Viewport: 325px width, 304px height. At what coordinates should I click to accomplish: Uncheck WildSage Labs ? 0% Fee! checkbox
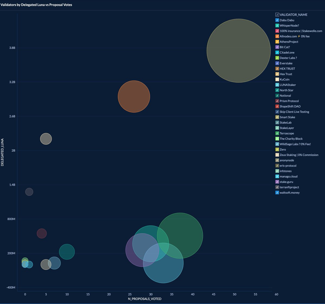point(277,144)
